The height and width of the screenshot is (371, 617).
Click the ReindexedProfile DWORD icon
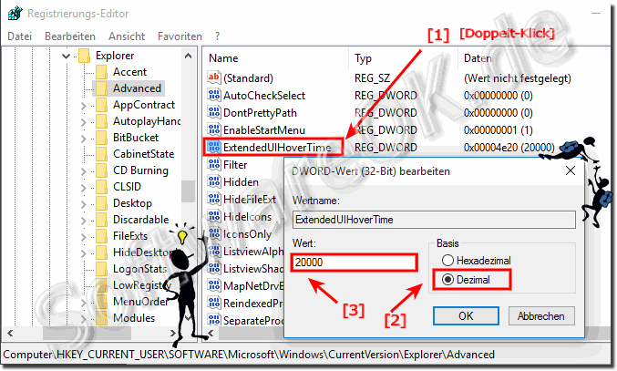pos(213,303)
